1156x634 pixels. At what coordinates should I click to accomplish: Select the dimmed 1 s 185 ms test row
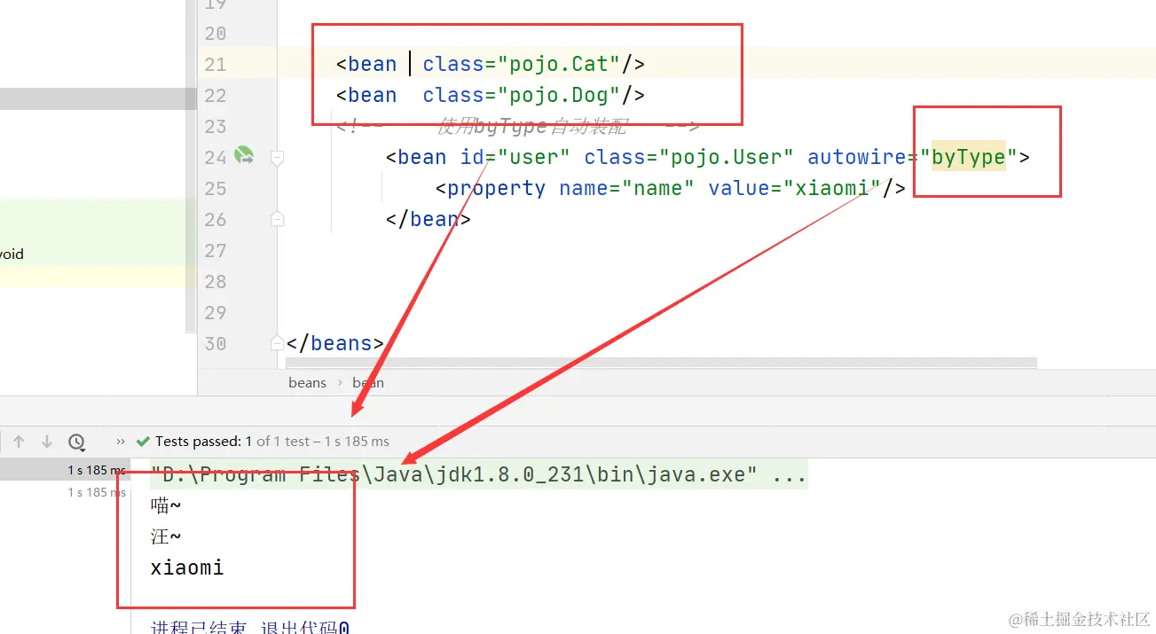tap(96, 492)
